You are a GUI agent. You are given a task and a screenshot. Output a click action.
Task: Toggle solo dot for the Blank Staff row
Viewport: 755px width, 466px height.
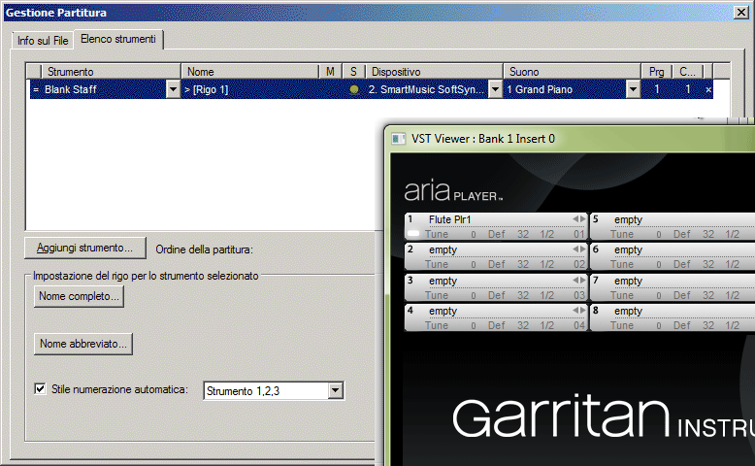354,89
